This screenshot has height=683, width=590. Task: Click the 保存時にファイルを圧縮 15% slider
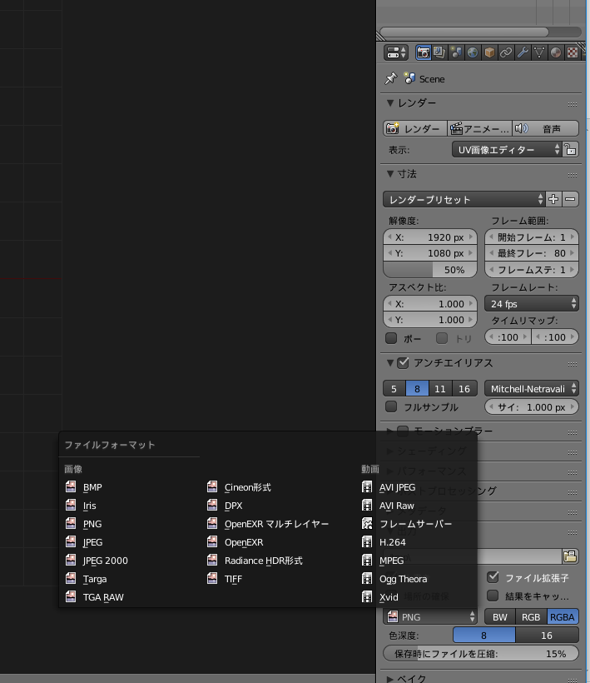(481, 653)
